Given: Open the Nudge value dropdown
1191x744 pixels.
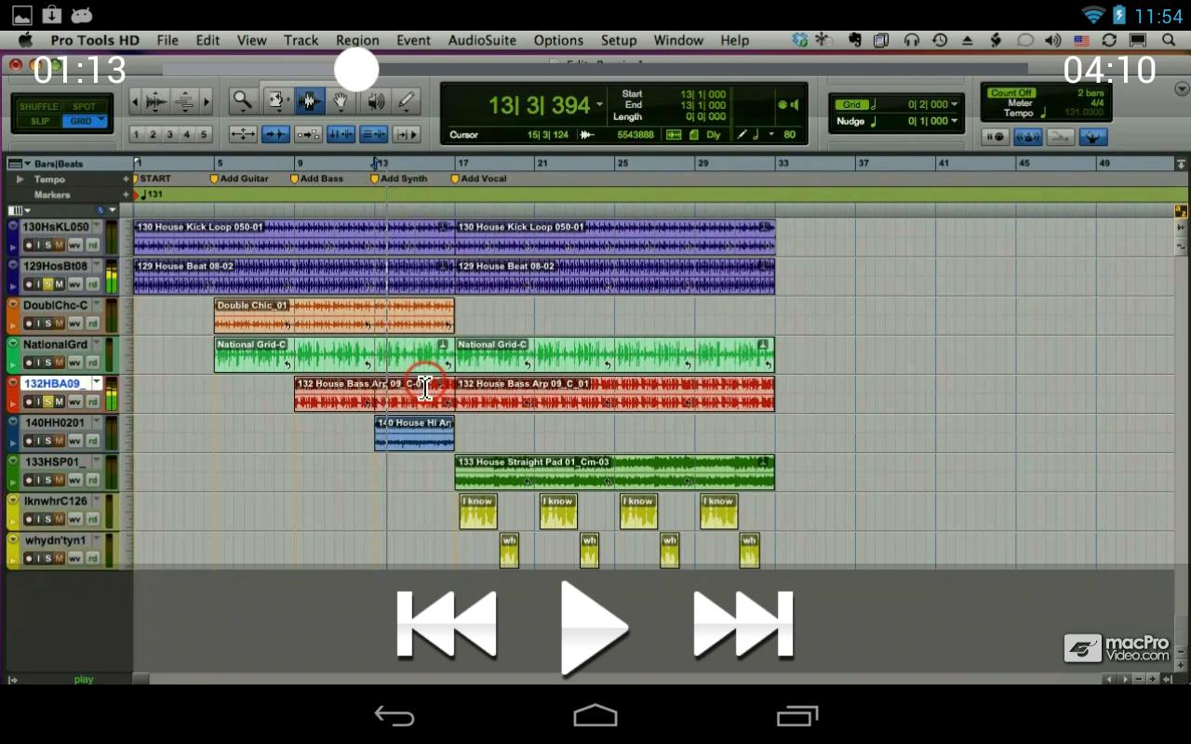Looking at the screenshot, I should 955,121.
